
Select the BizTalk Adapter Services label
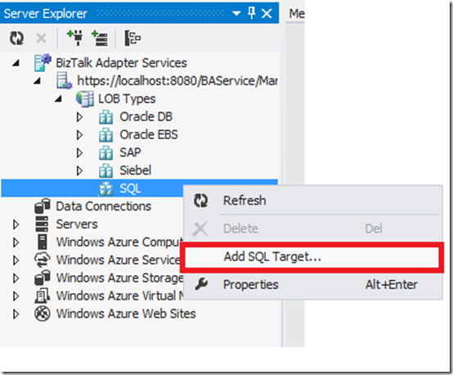[121, 63]
